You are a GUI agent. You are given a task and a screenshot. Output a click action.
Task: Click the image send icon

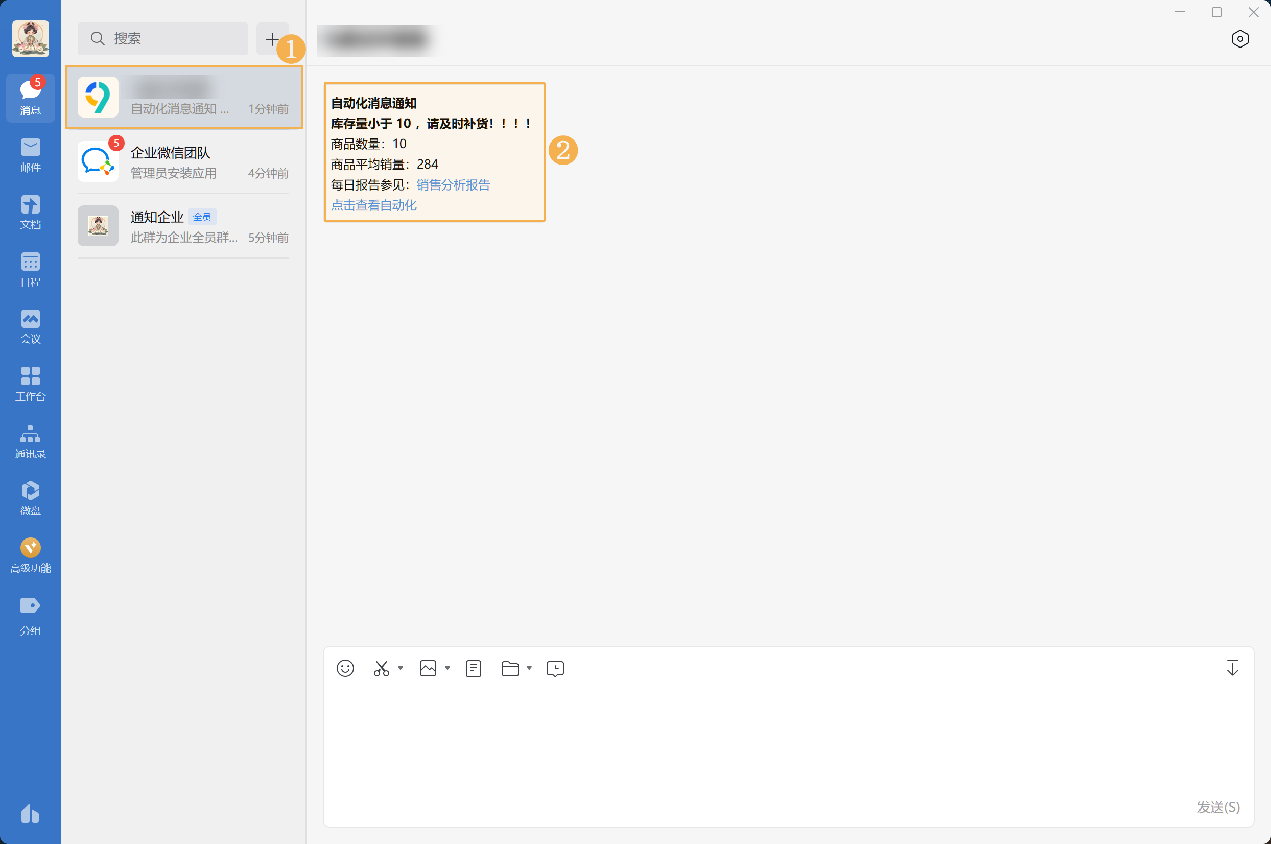point(428,669)
